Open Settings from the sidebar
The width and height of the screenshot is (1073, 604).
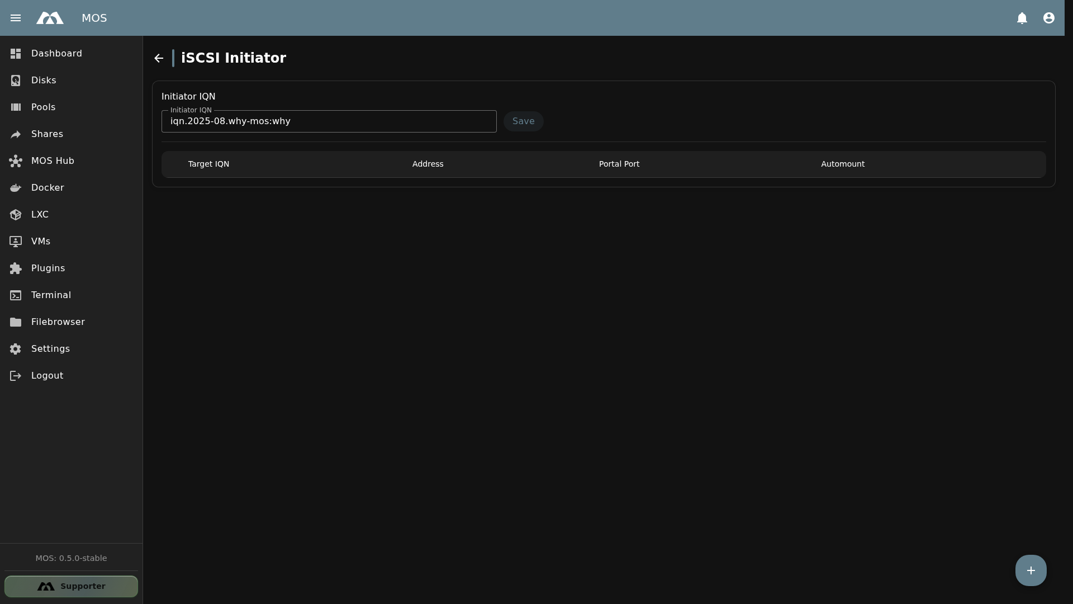click(x=71, y=349)
